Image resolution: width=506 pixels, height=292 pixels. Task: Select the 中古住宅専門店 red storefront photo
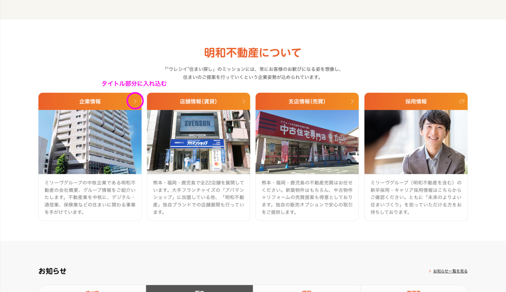click(307, 142)
